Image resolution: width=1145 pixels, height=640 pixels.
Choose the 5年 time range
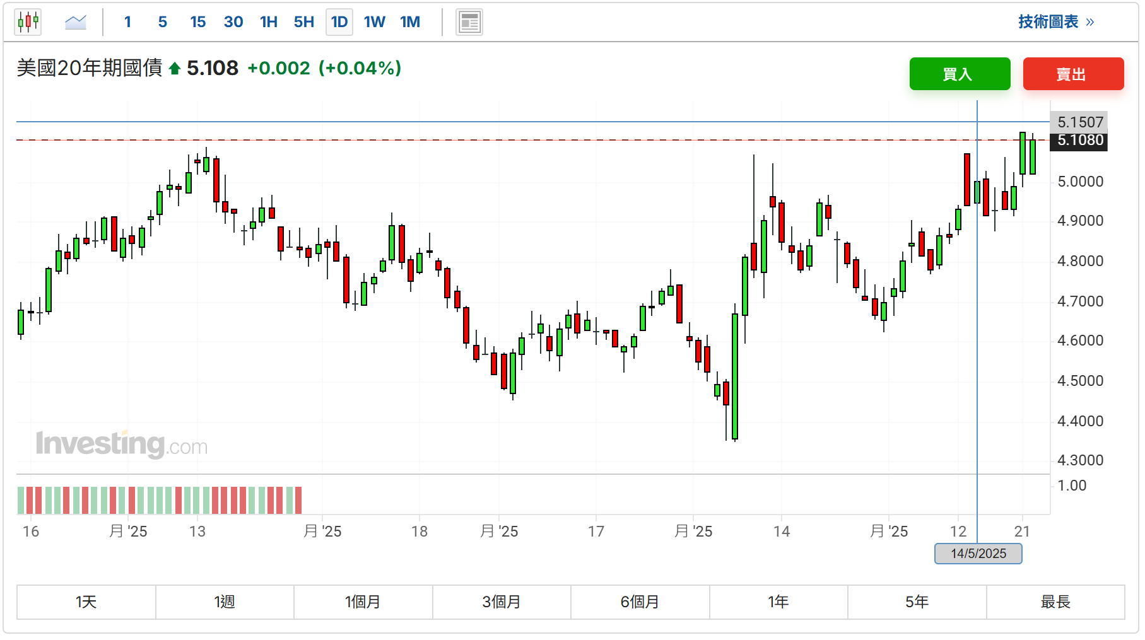pyautogui.click(x=917, y=602)
